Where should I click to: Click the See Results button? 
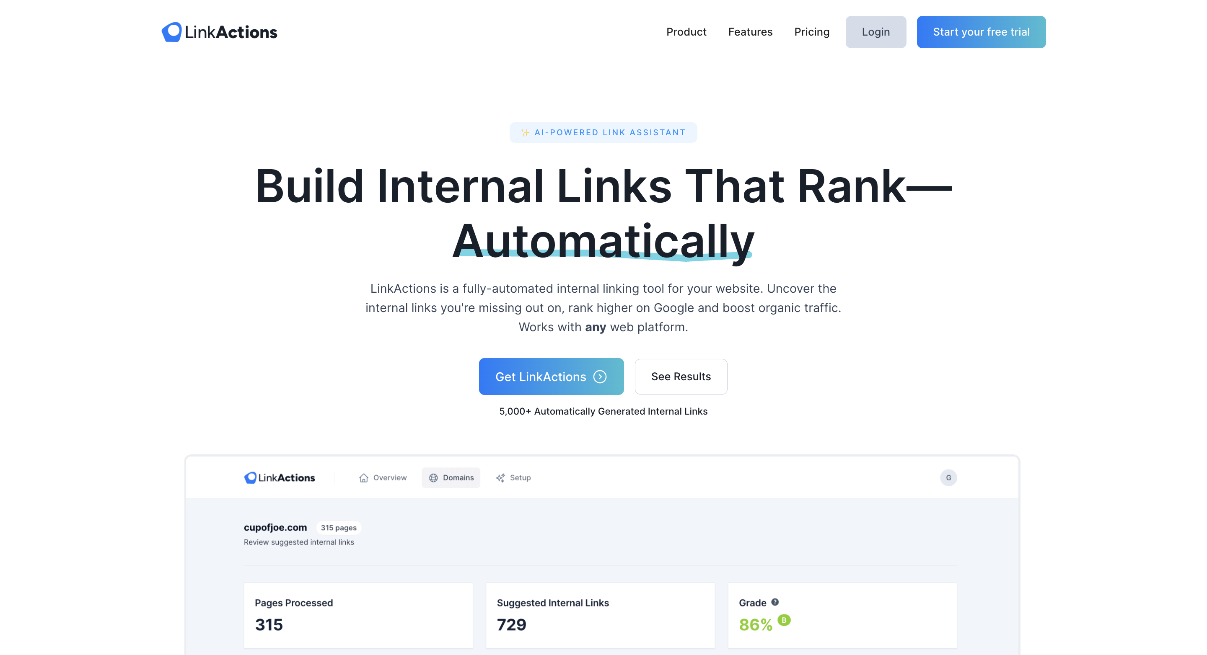(x=681, y=376)
